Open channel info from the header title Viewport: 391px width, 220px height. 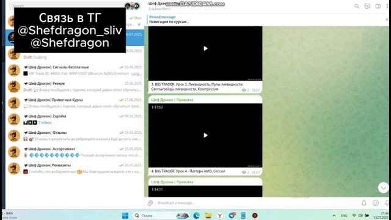pyautogui.click(x=157, y=4)
